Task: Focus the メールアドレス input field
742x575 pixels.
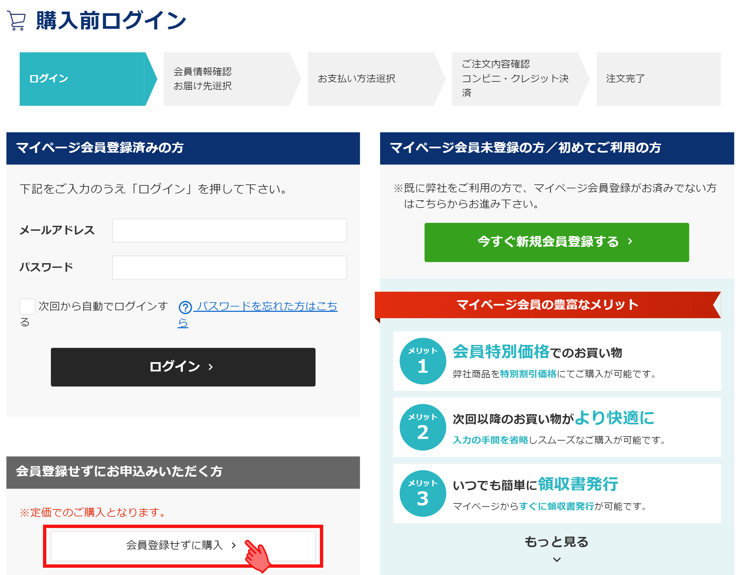Action: coord(229,230)
